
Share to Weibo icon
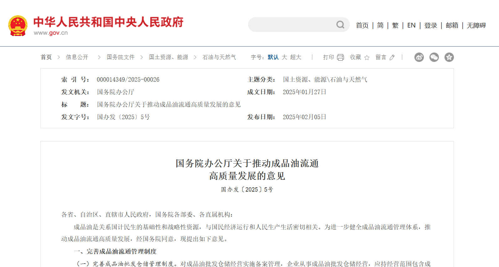419,57
